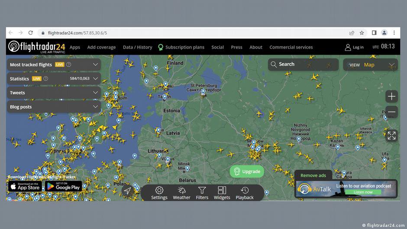Center map on my location arrow
407x229 pixels.
pos(127,191)
